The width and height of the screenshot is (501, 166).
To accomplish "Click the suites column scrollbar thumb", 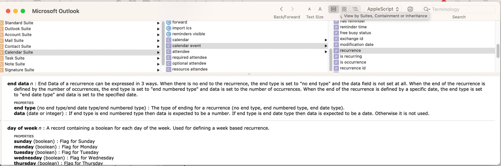I will pyautogui.click(x=163, y=43).
